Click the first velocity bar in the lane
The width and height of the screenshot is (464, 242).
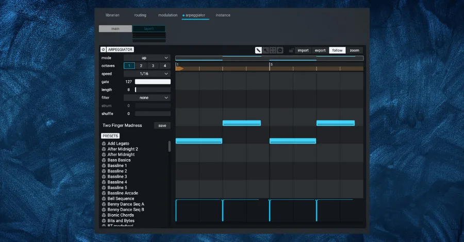click(176, 211)
